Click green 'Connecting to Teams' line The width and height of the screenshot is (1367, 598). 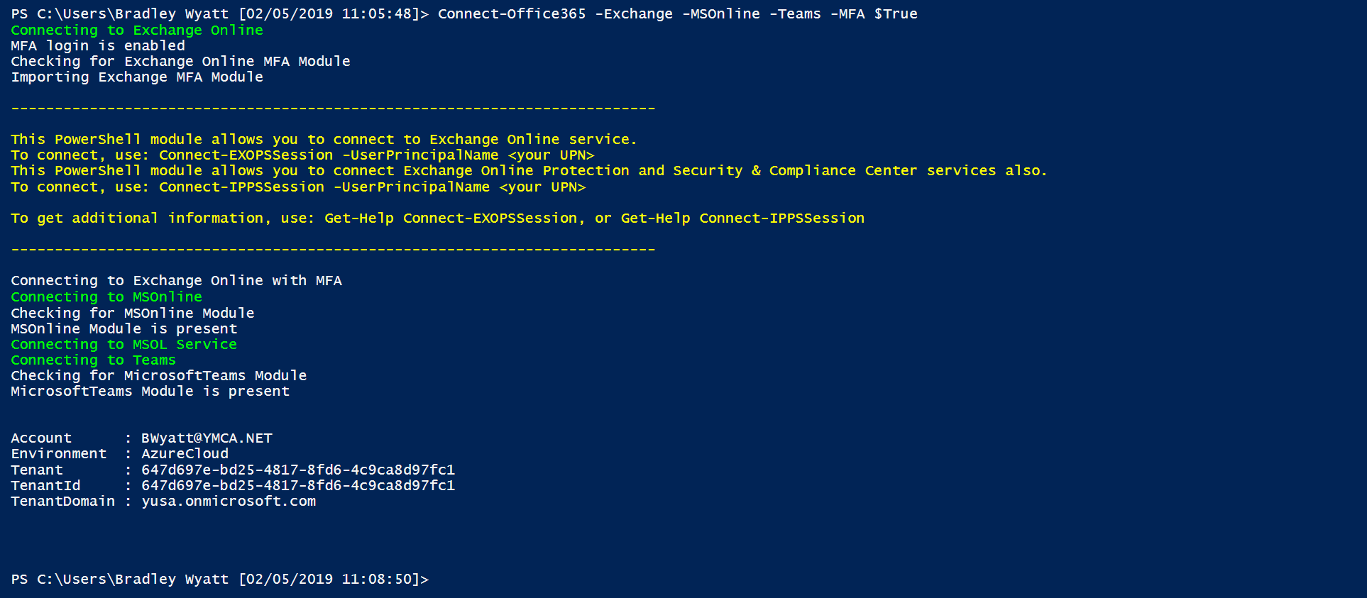pos(93,360)
